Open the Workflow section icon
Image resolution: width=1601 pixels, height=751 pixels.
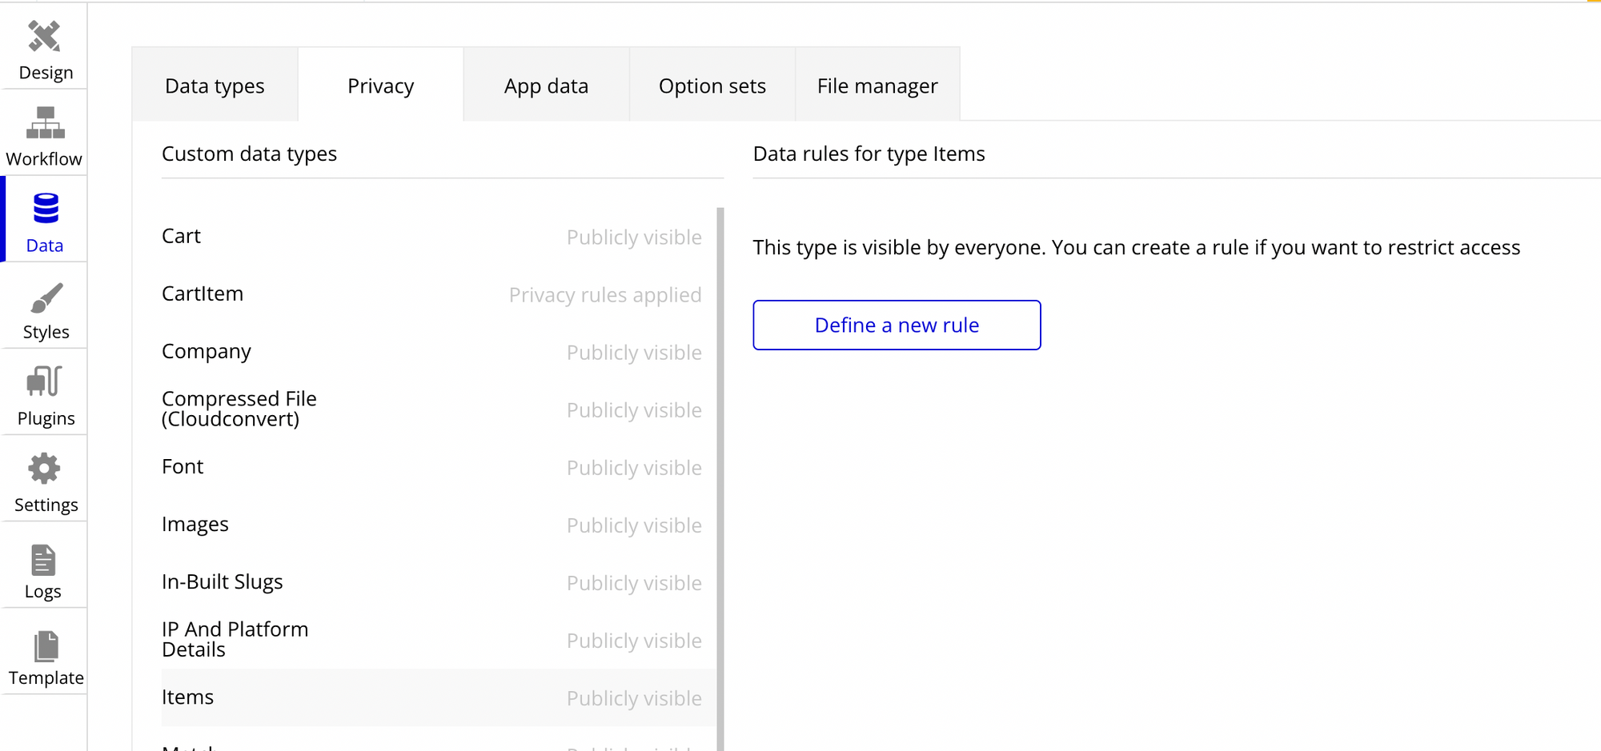[45, 123]
